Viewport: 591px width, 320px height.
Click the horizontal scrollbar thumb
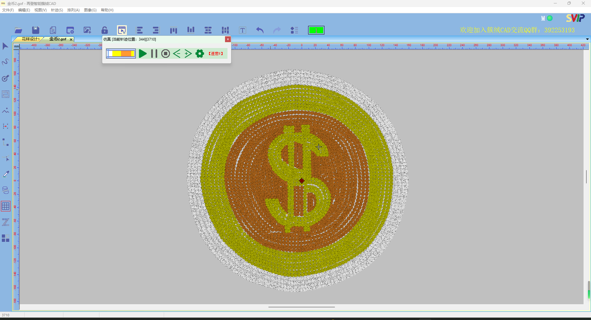[301, 307]
